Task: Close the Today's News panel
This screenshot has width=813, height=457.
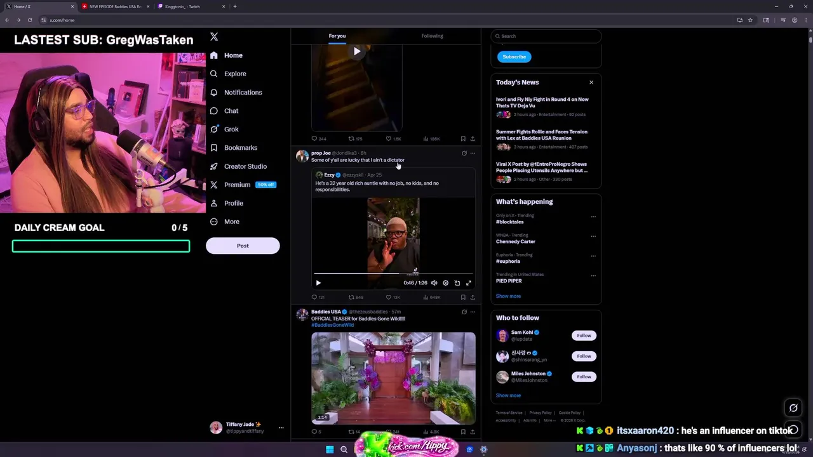Action: click(x=591, y=83)
